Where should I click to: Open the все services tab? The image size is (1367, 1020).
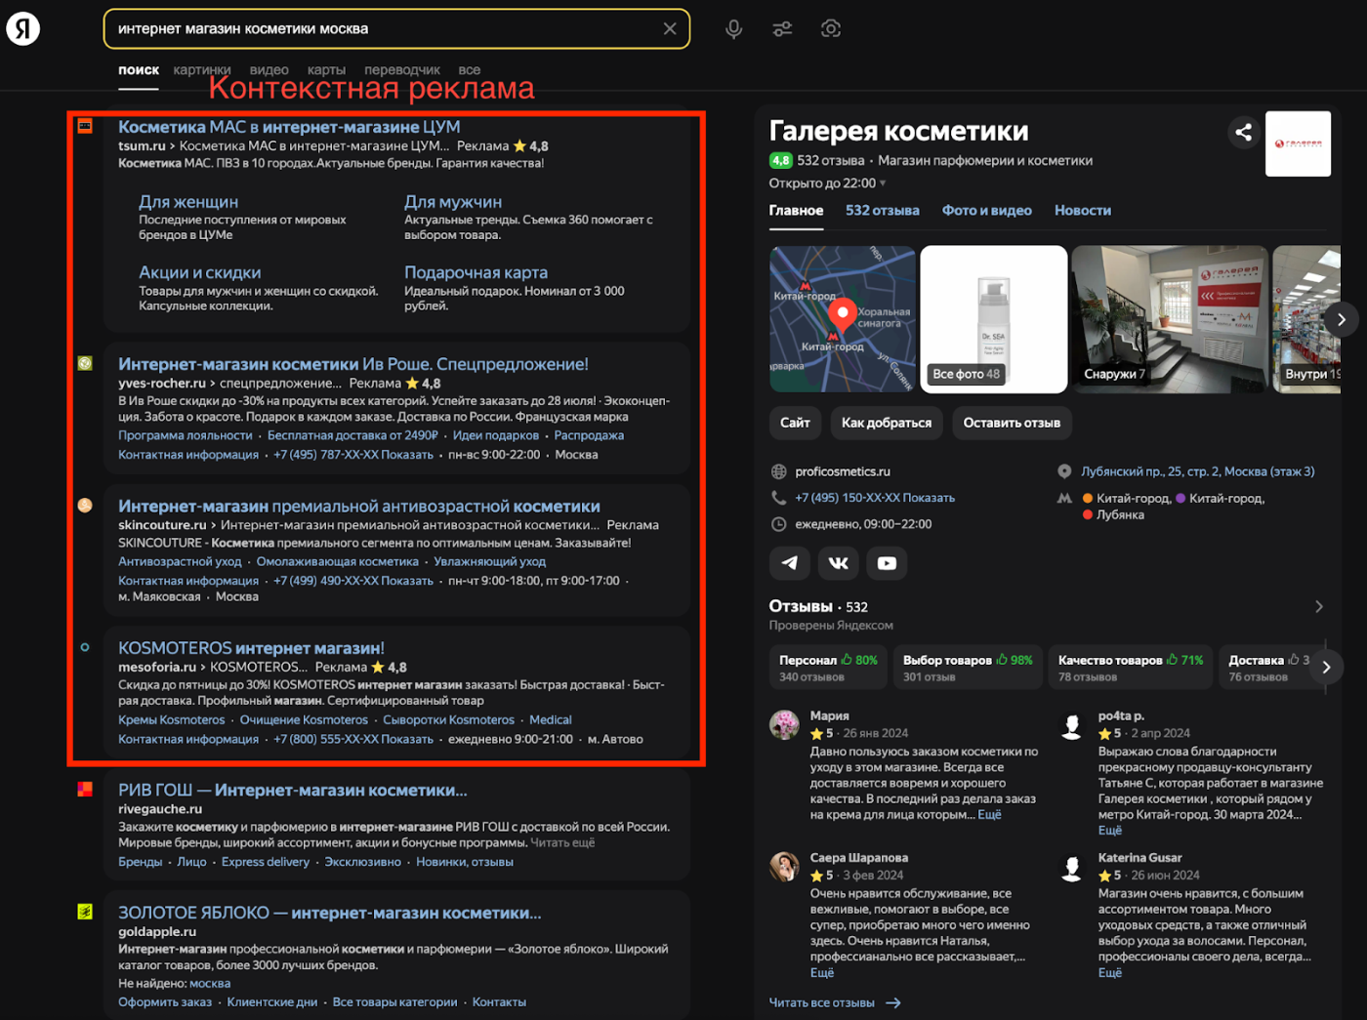470,70
